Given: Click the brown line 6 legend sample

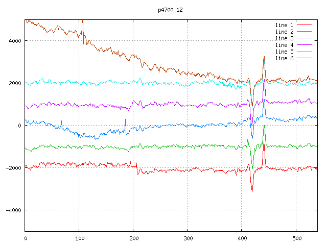Looking at the screenshot, I should click(x=304, y=58).
